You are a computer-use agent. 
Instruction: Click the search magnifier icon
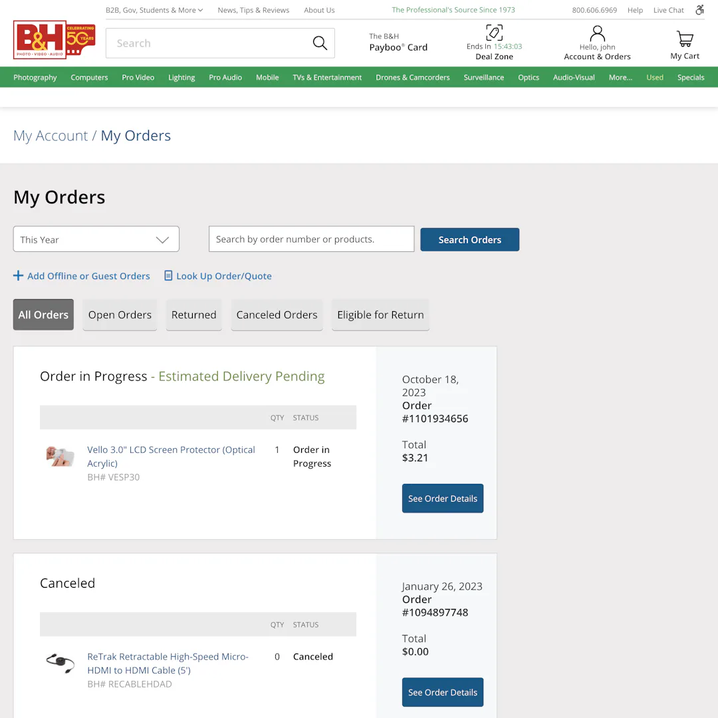[x=320, y=43]
